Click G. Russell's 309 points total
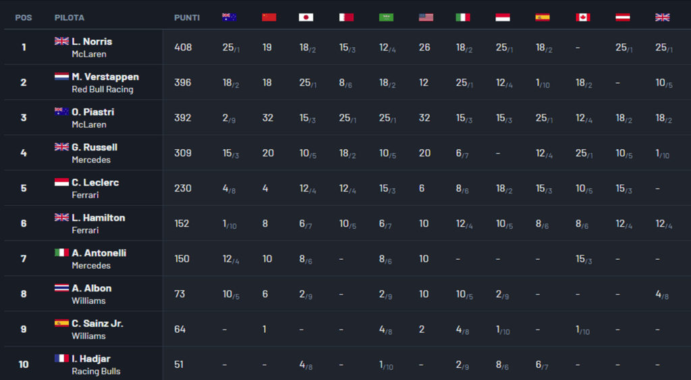Image resolution: width=691 pixels, height=380 pixels. 183,153
